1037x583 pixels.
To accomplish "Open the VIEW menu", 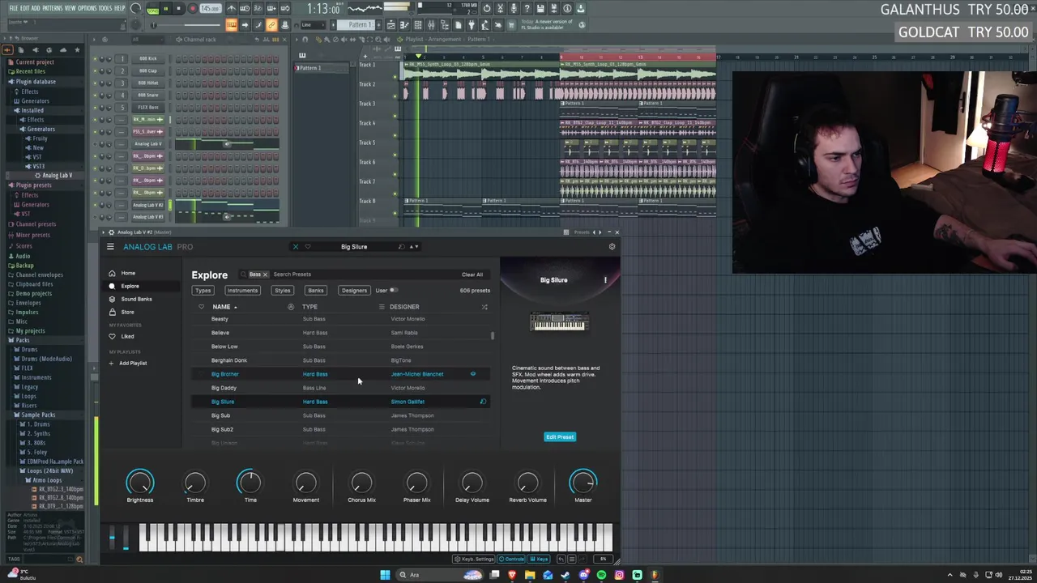I will click(70, 8).
